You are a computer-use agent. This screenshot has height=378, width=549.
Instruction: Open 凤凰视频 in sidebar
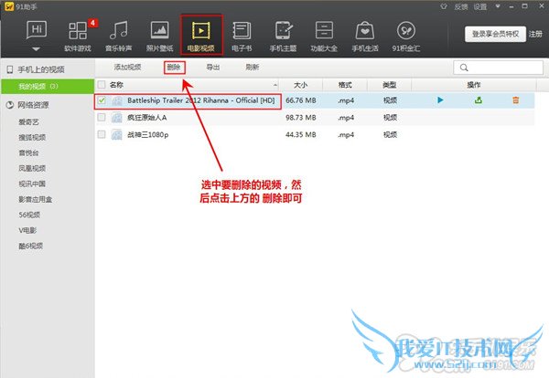click(x=32, y=168)
